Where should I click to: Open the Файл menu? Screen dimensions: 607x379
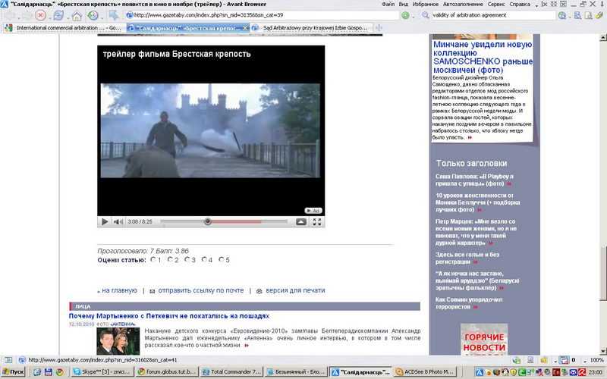tap(388, 4)
